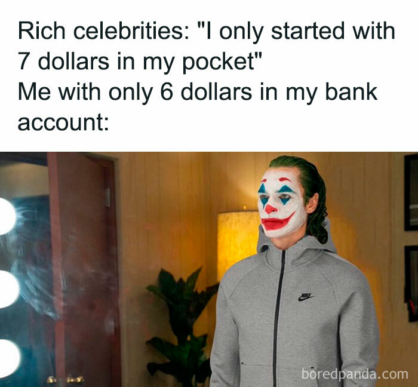Click the word "account:" in the caption
Viewport: 418px width, 387px height.
click(x=63, y=123)
